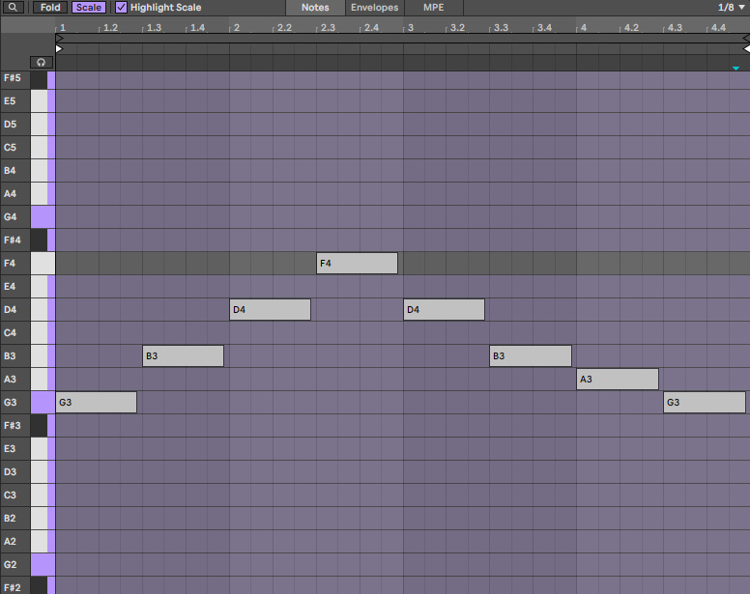This screenshot has width=750, height=594.
Task: Toggle the headphone preview icon
Action: (42, 62)
